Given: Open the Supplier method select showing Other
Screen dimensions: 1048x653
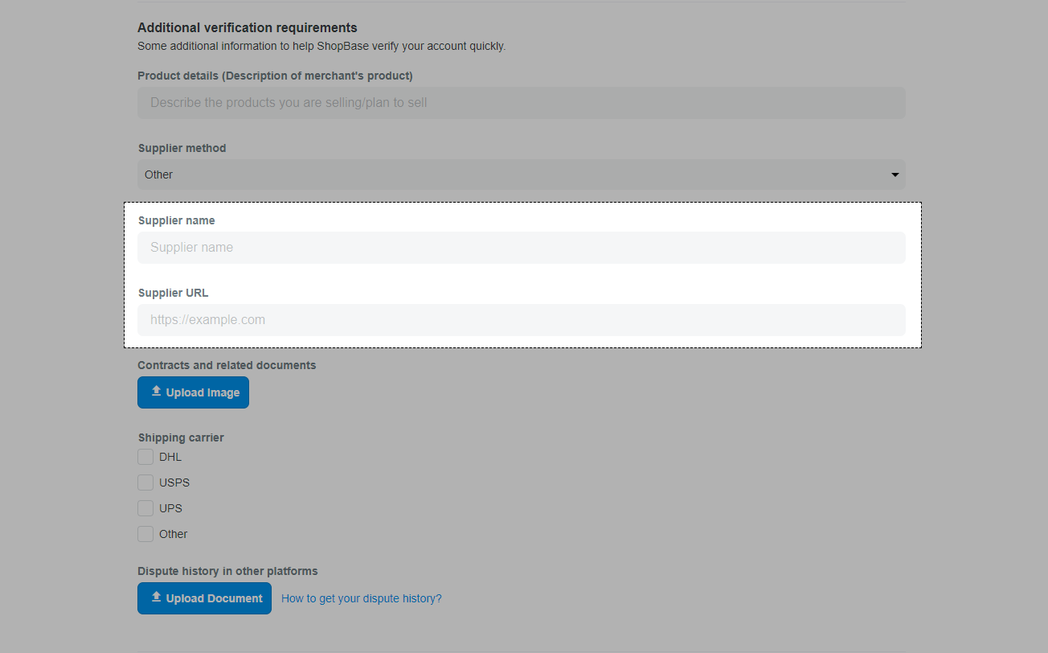Looking at the screenshot, I should [x=514, y=175].
